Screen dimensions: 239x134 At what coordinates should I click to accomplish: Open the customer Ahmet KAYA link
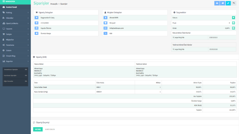tap(114, 18)
